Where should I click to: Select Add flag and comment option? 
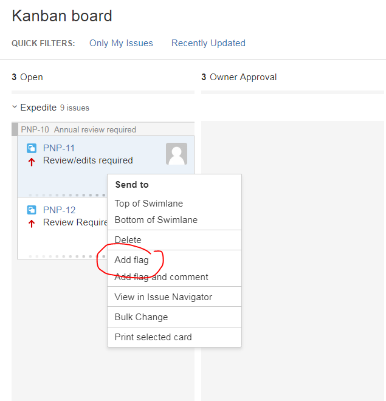click(162, 277)
